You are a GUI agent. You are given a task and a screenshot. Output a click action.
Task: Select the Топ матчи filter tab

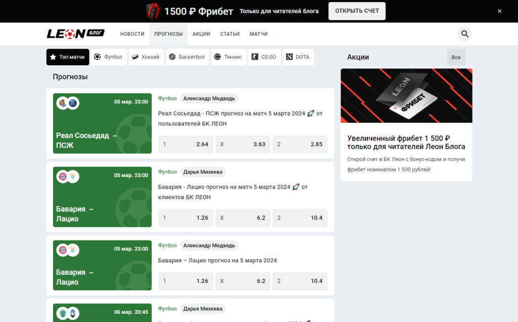pos(68,57)
